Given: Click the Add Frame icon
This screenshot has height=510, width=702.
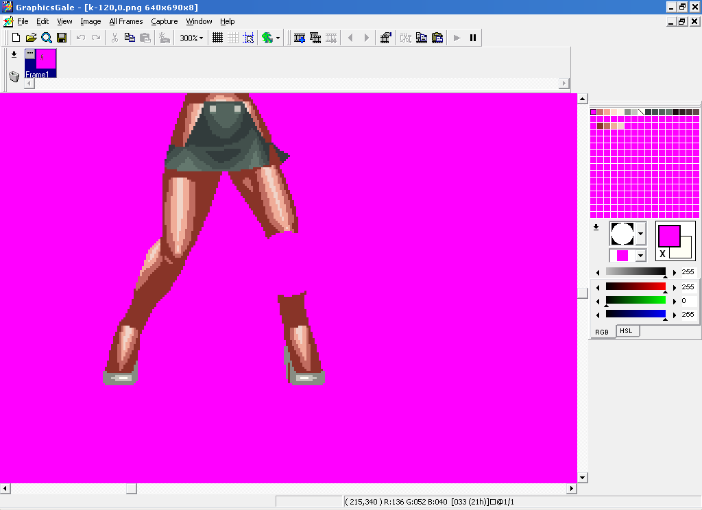Looking at the screenshot, I should (300, 38).
